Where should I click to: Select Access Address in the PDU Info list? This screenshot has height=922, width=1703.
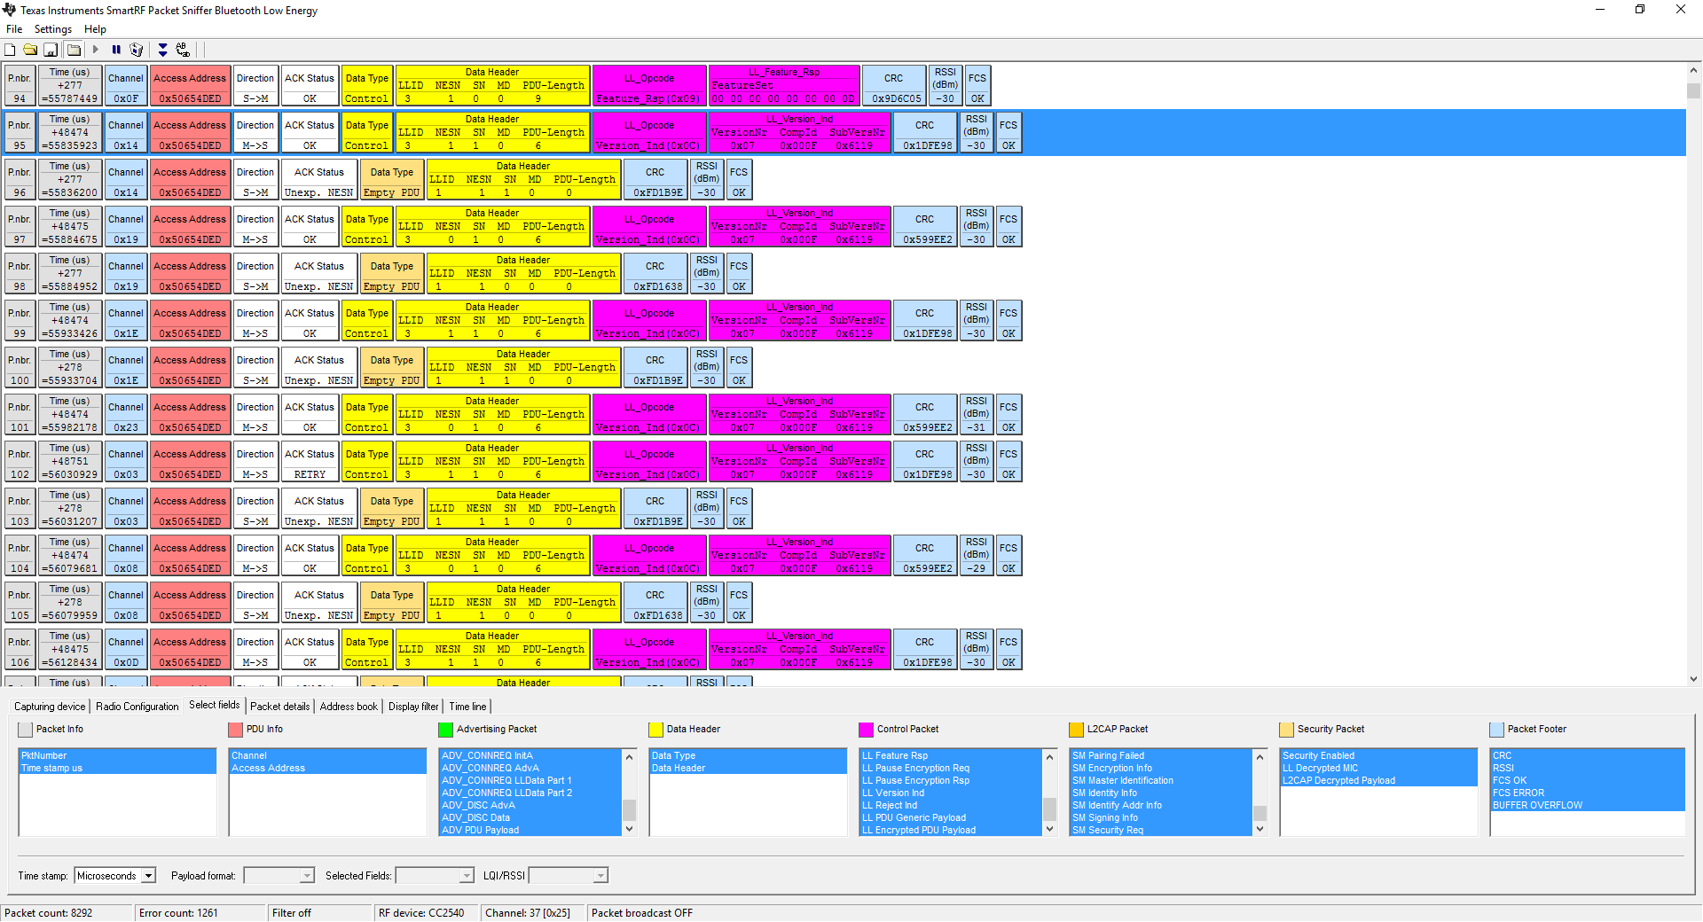tap(327, 769)
